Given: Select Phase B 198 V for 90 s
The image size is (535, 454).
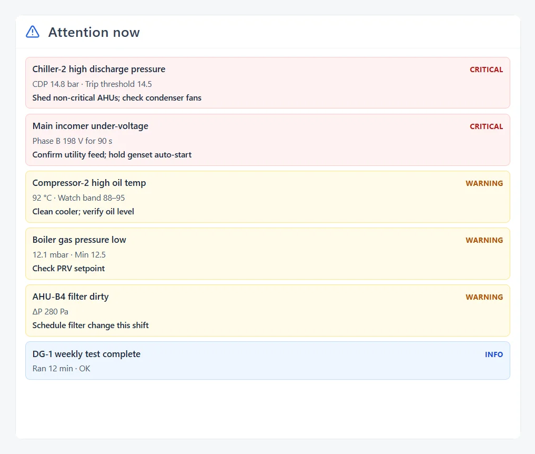Looking at the screenshot, I should (73, 141).
